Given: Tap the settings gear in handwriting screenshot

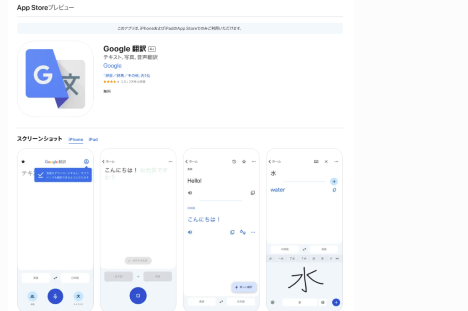Looking at the screenshot, I should (272, 302).
